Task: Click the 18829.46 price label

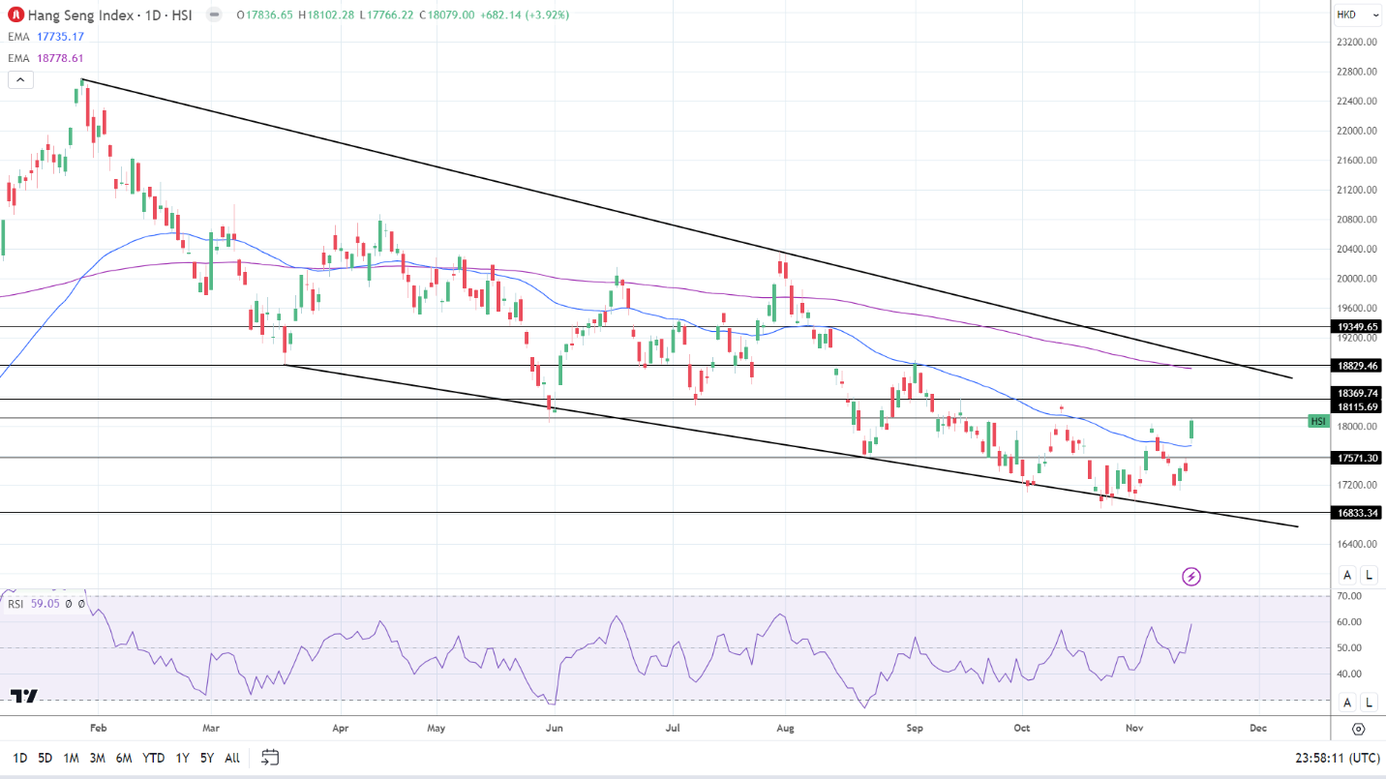Action: [x=1357, y=366]
